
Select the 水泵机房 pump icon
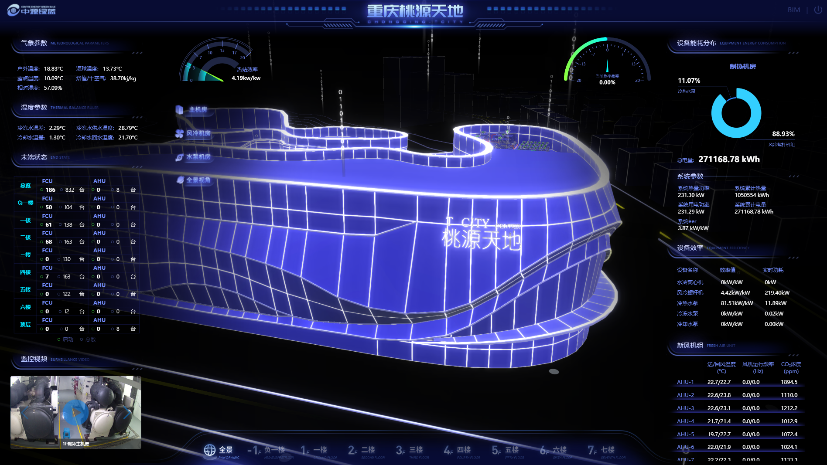click(179, 157)
